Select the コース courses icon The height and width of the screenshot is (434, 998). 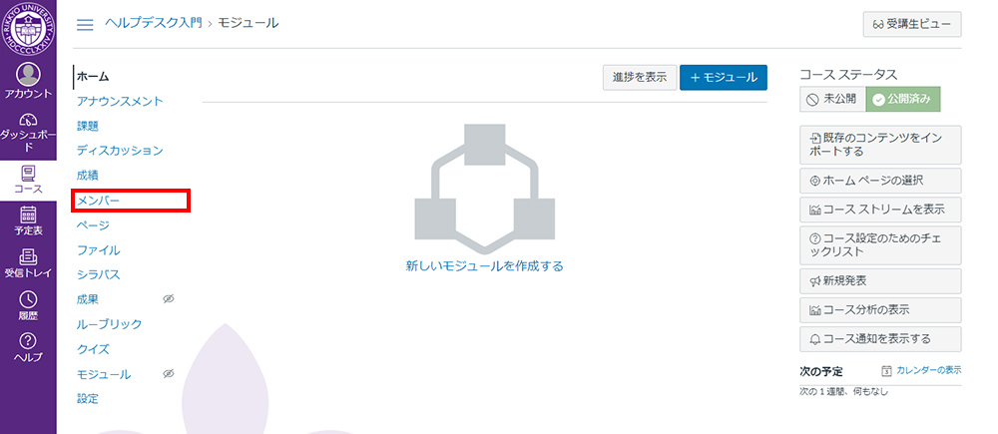28,179
